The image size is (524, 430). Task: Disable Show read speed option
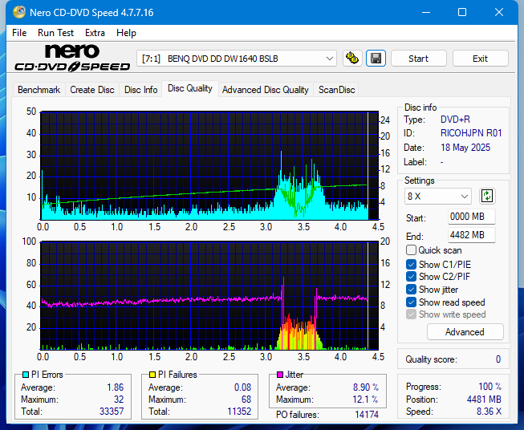pyautogui.click(x=412, y=302)
